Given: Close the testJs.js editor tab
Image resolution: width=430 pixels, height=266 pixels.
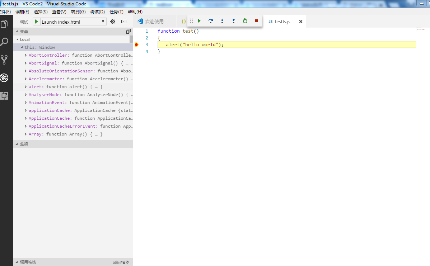Looking at the screenshot, I should point(301,22).
